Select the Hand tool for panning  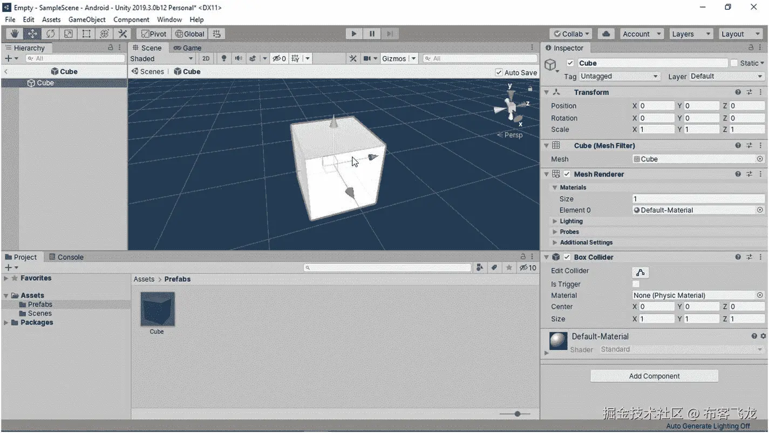[x=14, y=33]
